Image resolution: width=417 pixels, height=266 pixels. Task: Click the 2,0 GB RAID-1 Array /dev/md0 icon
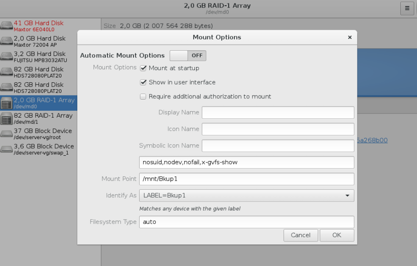pyautogui.click(x=7, y=103)
